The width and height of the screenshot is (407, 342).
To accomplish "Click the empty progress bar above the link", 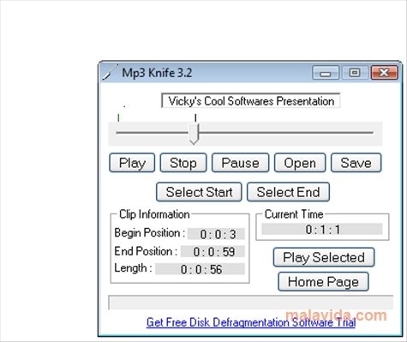I will click(x=251, y=303).
